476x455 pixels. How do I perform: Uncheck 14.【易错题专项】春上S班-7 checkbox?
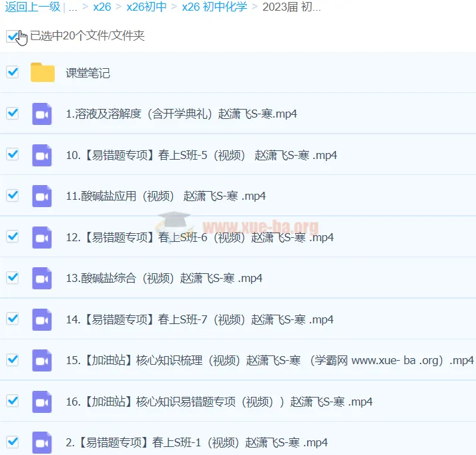(x=13, y=319)
